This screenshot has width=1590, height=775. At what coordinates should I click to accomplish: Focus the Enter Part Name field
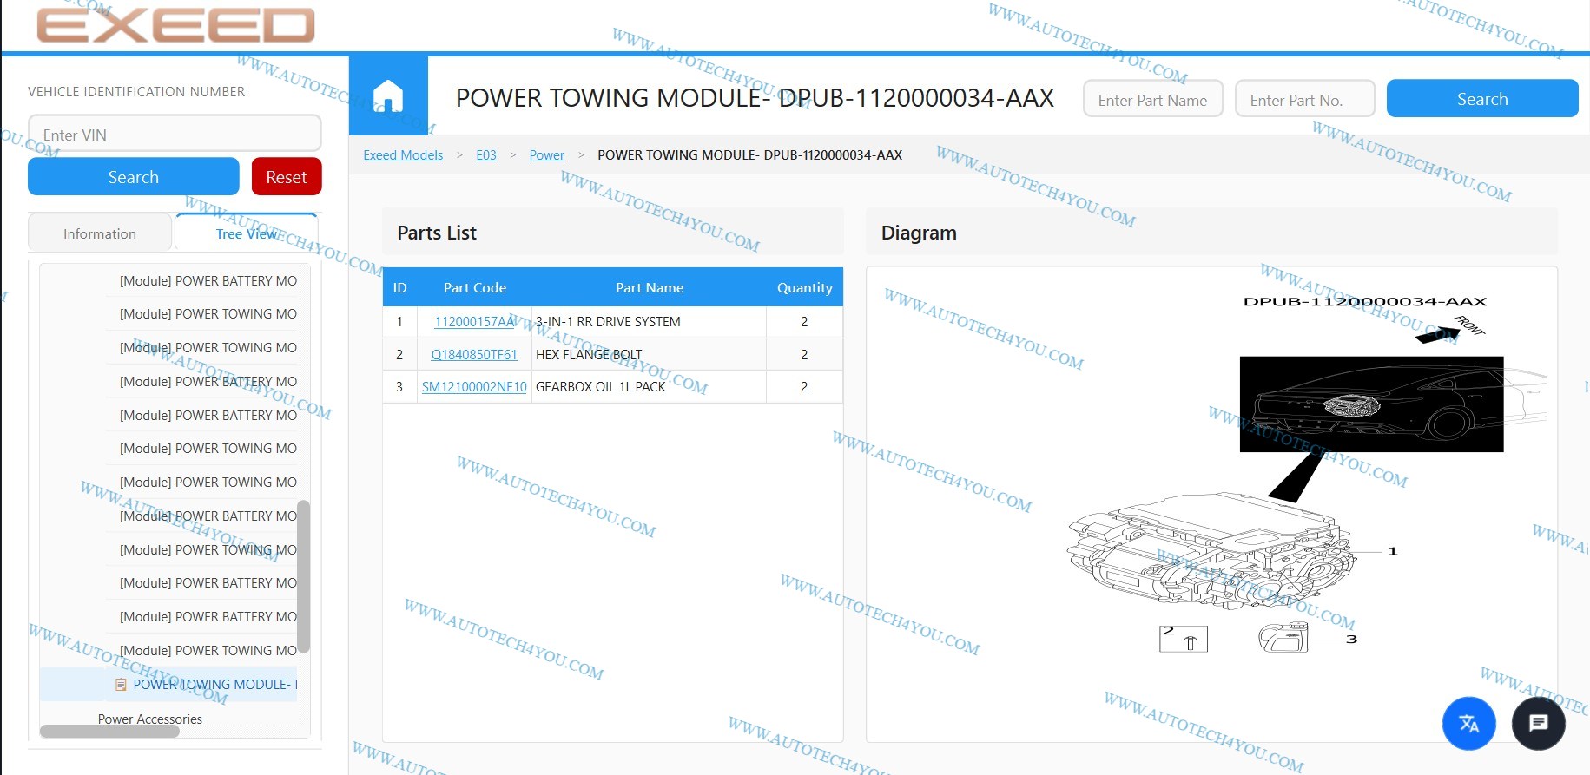coord(1153,99)
